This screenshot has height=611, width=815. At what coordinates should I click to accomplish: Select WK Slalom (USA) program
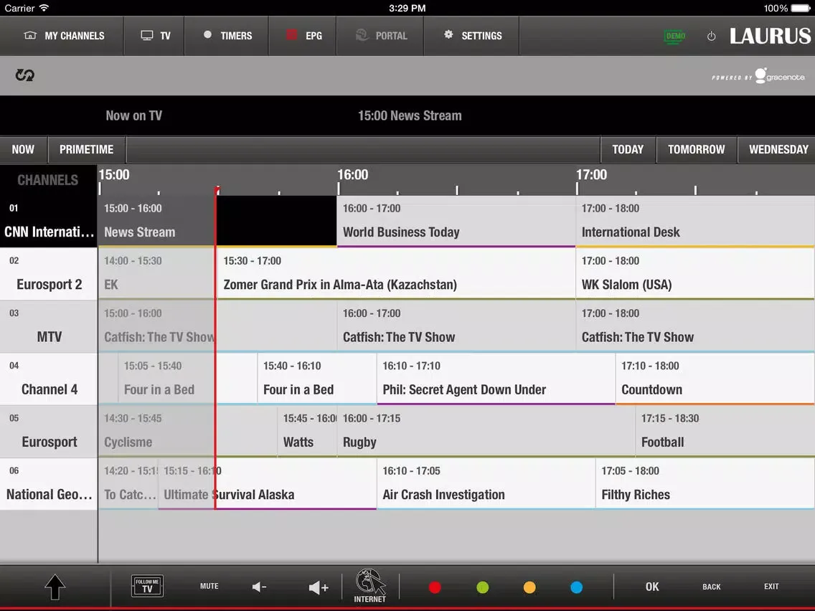(695, 274)
